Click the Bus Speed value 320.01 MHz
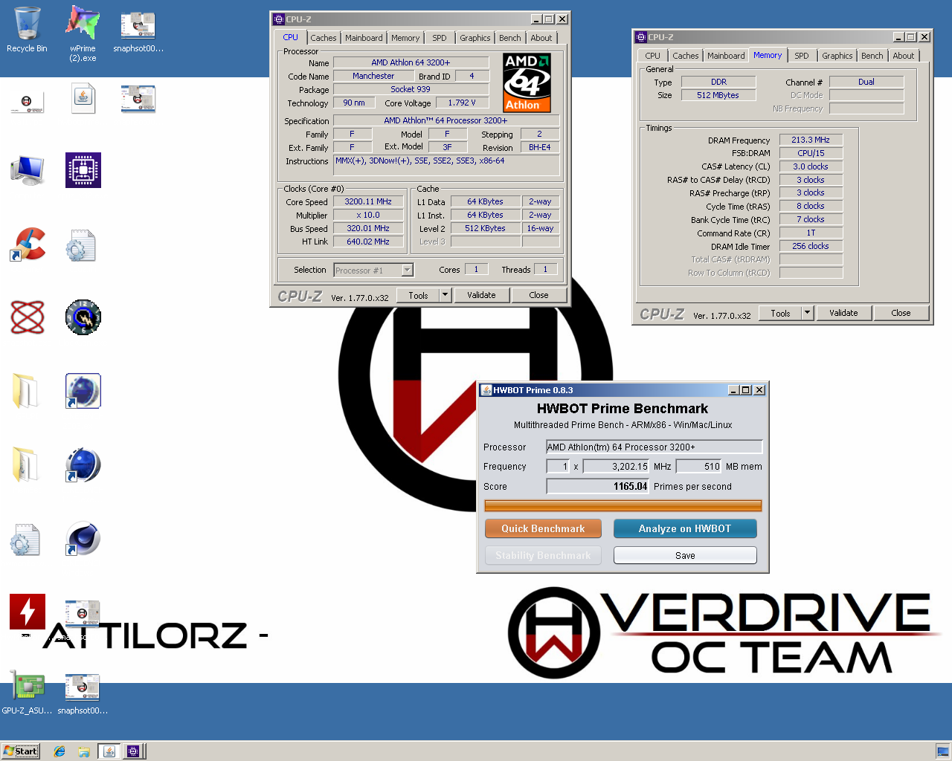Screen dimensions: 952x761 pyautogui.click(x=368, y=228)
